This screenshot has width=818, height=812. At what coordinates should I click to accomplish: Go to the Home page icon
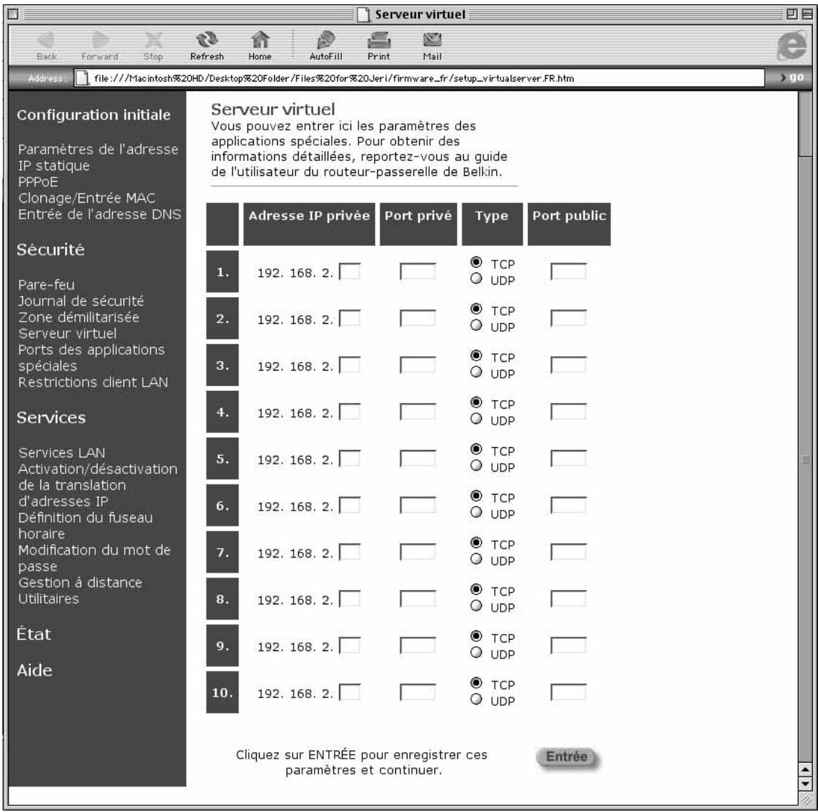260,40
